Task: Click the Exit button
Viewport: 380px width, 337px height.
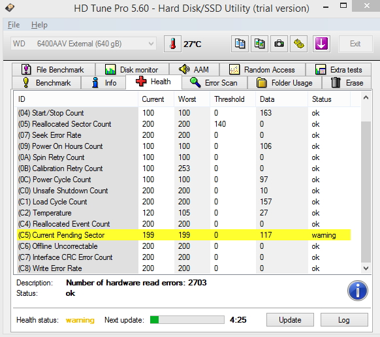Action: pyautogui.click(x=355, y=44)
